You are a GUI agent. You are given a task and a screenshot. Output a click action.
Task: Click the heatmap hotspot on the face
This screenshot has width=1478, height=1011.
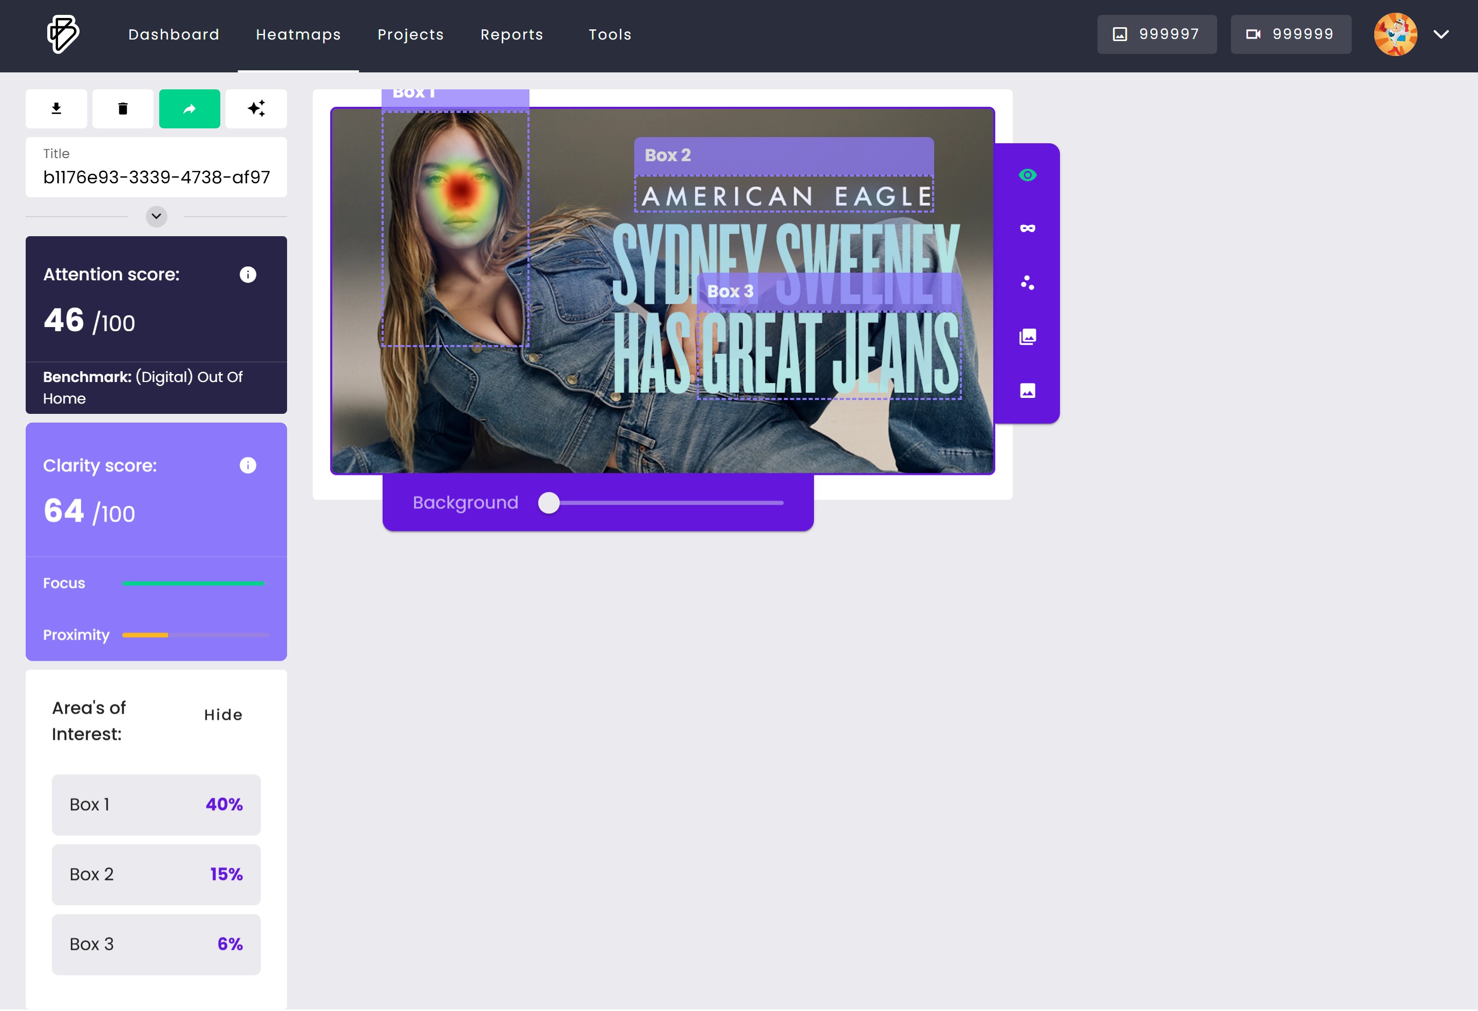pos(461,190)
